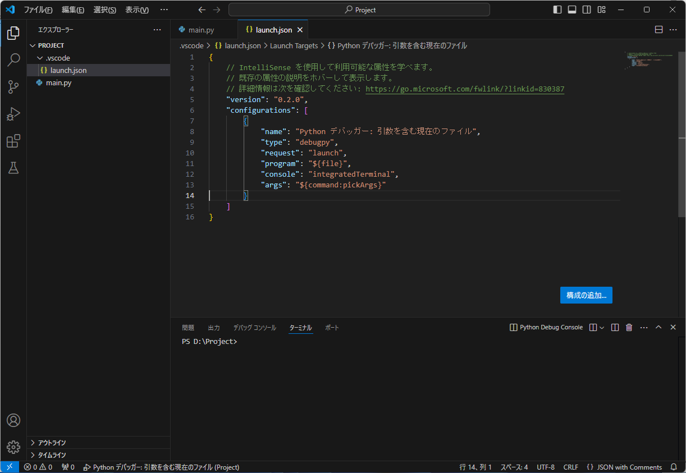Open the Run and Debug view
This screenshot has width=686, height=473.
pyautogui.click(x=13, y=114)
